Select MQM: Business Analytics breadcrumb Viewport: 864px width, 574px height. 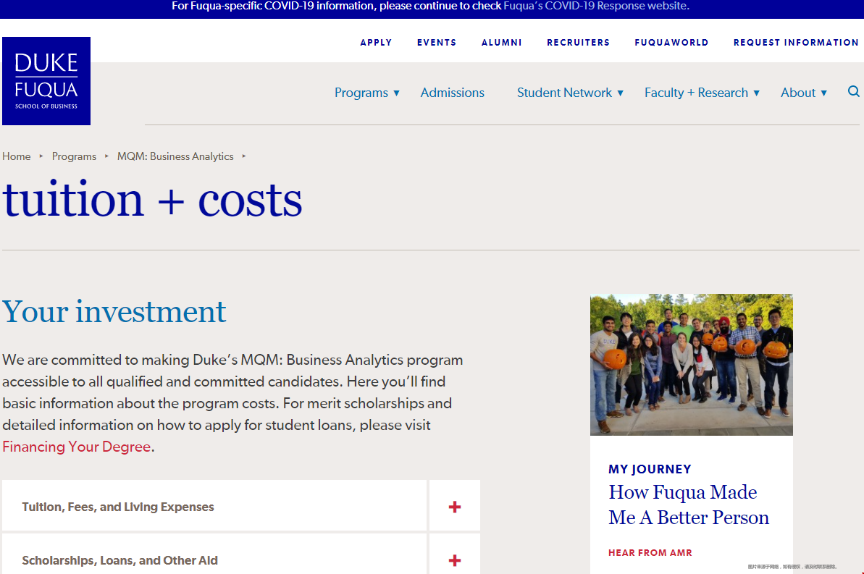click(x=175, y=156)
